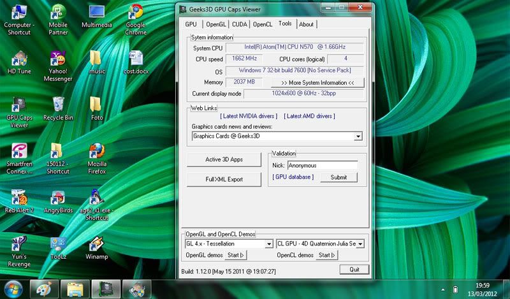Launch Yahoo! Messenger desktop icon

58,67
